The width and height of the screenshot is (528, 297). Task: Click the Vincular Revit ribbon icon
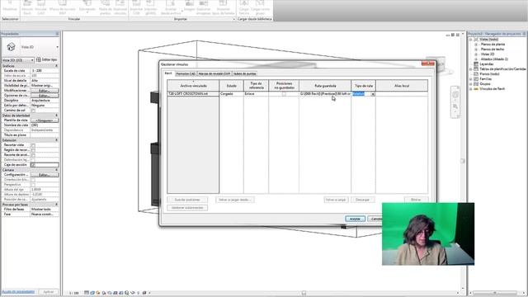27,7
